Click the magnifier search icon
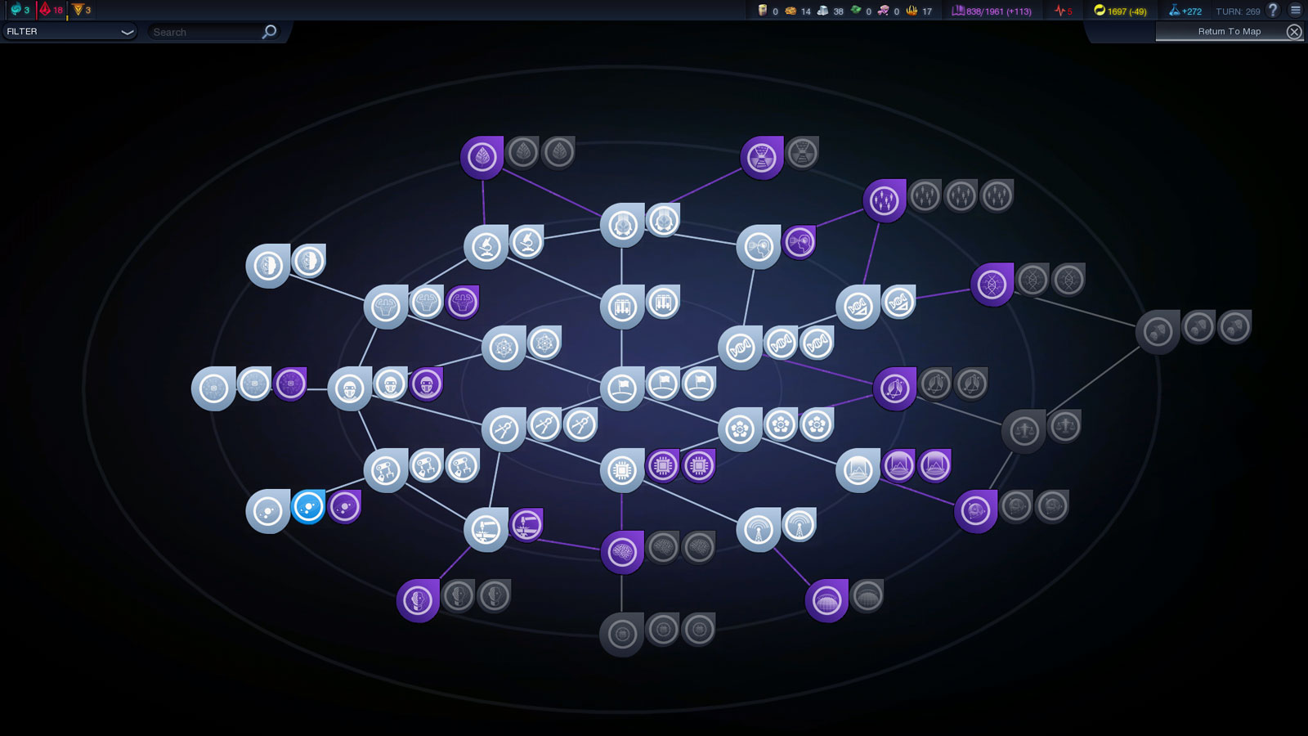This screenshot has width=1308, height=736. [x=269, y=32]
